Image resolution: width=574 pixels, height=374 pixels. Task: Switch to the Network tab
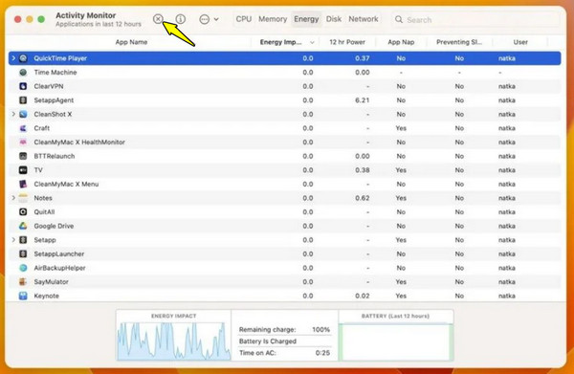pos(364,19)
